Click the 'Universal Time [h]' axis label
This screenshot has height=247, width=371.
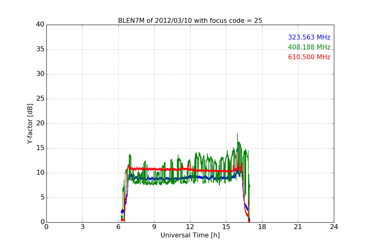[x=190, y=235]
